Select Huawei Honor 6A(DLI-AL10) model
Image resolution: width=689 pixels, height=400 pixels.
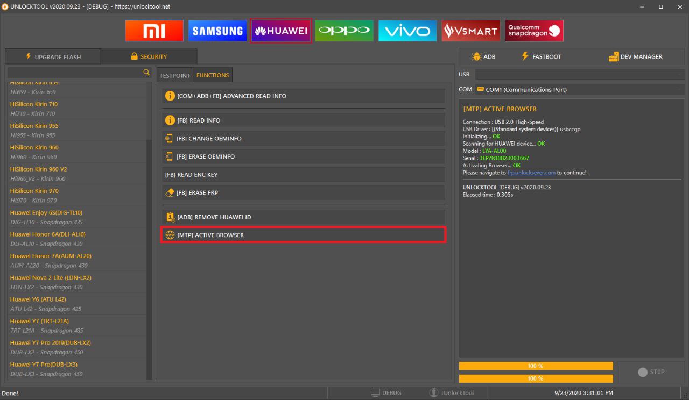pos(76,239)
